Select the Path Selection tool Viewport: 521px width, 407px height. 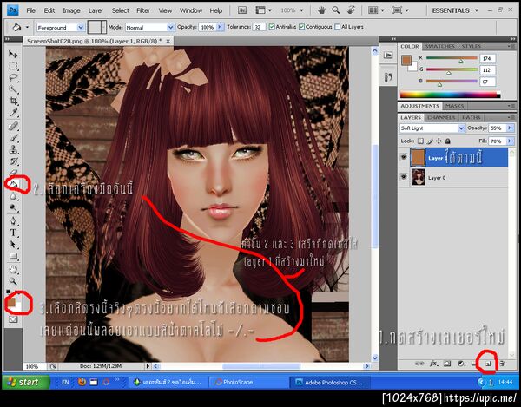pos(13,245)
